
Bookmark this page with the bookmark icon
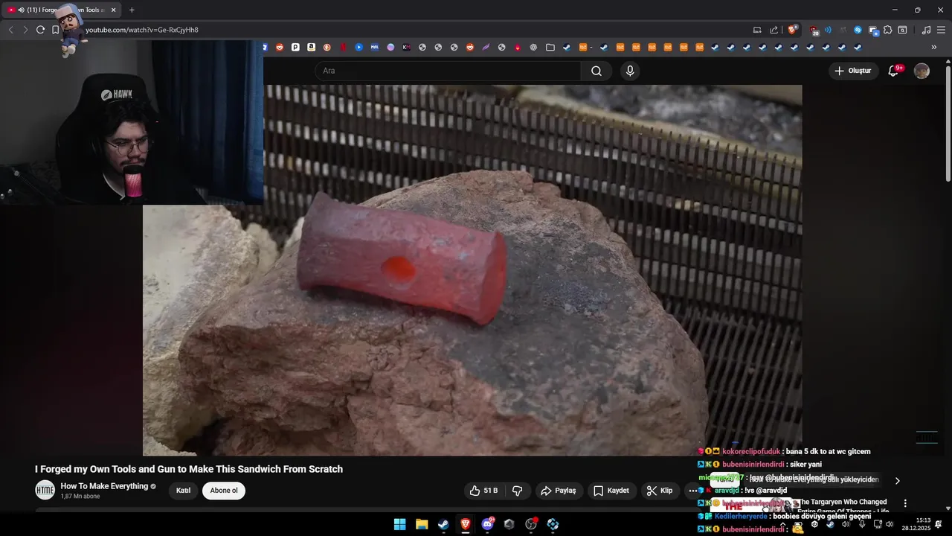(x=55, y=30)
